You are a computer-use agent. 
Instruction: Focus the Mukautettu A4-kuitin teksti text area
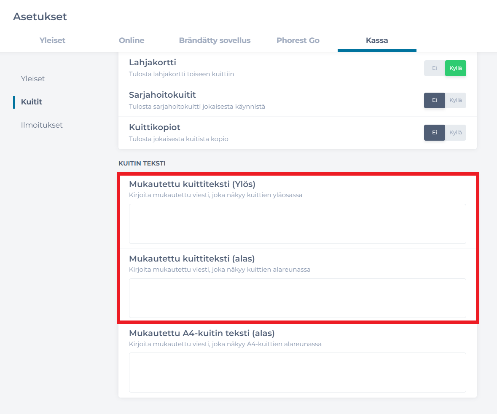pyautogui.click(x=297, y=372)
